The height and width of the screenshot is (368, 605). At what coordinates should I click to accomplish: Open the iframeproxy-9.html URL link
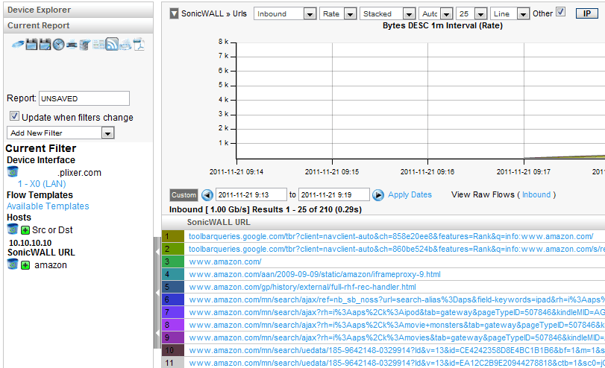click(x=315, y=275)
